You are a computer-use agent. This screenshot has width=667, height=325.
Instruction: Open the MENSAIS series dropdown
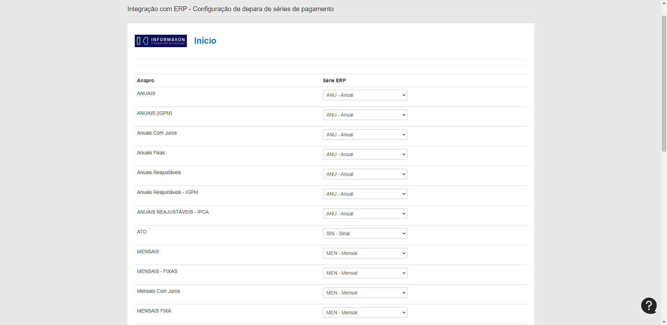(365, 253)
